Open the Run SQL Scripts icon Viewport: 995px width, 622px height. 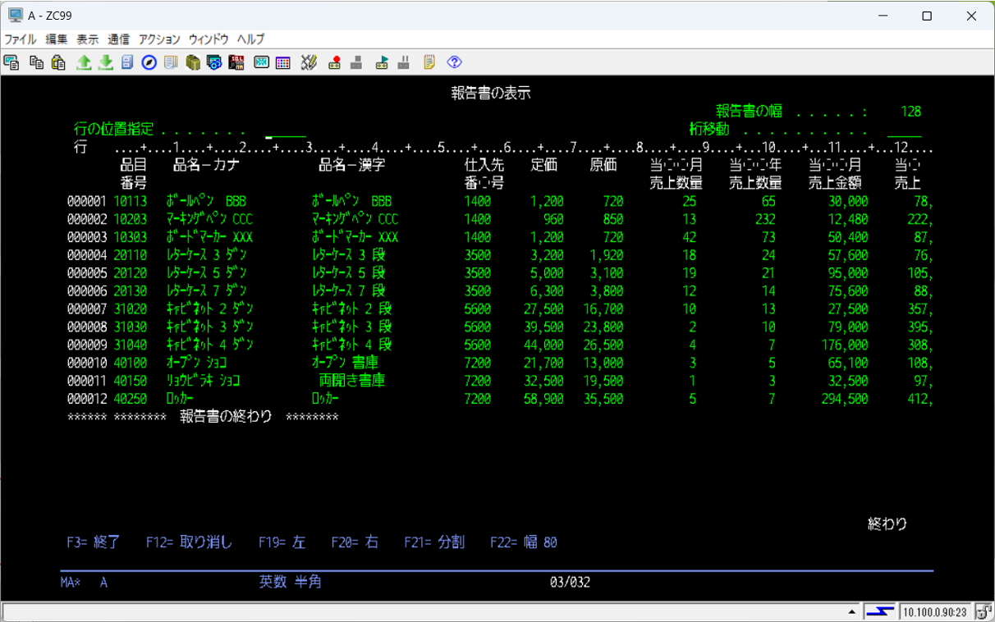click(236, 62)
